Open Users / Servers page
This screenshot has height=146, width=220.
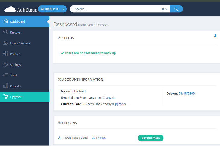coord(24,43)
